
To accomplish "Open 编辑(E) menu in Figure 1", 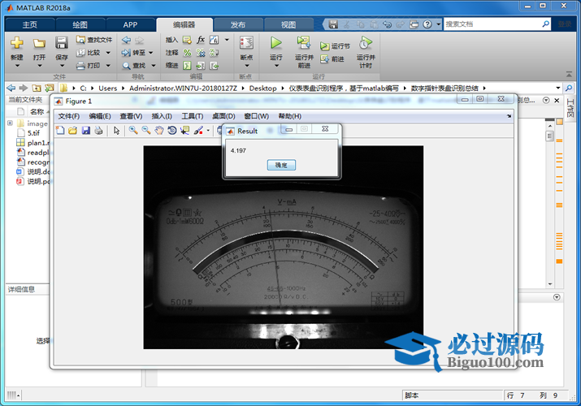I will 100,116.
